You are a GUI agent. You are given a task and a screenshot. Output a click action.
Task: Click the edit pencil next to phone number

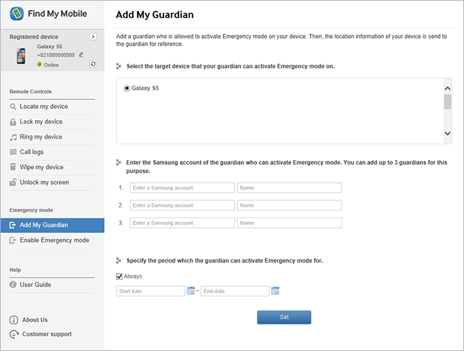tap(81, 55)
